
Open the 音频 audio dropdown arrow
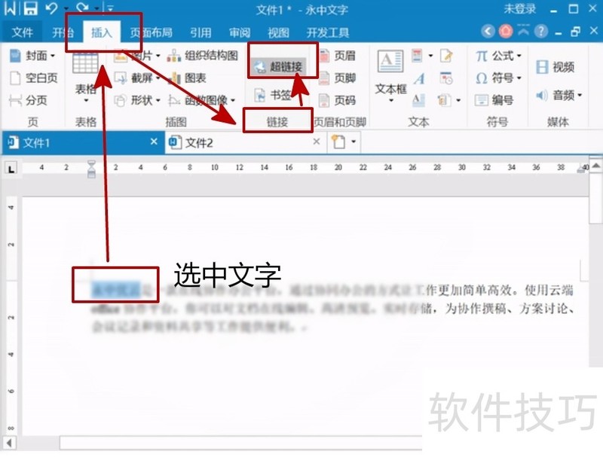coord(579,96)
